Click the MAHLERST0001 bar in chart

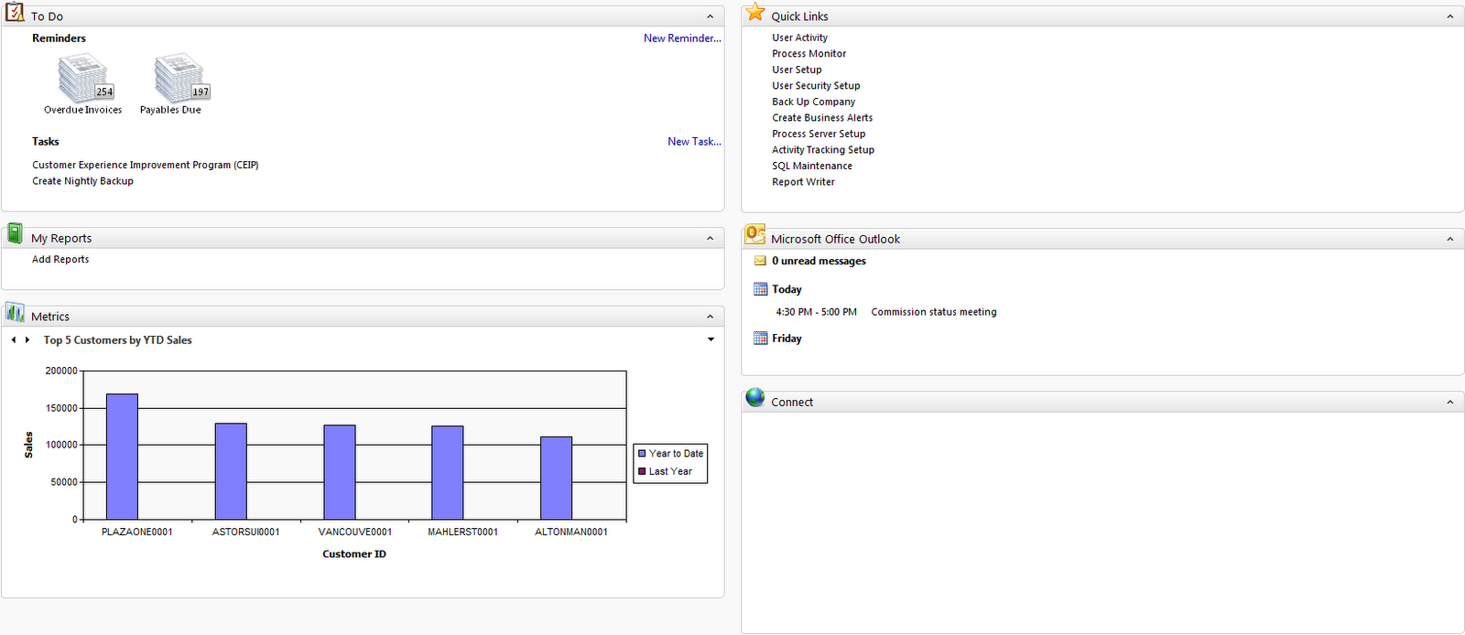click(x=448, y=473)
